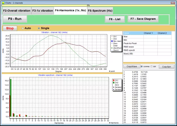Select the Min row in table

point(147,40)
